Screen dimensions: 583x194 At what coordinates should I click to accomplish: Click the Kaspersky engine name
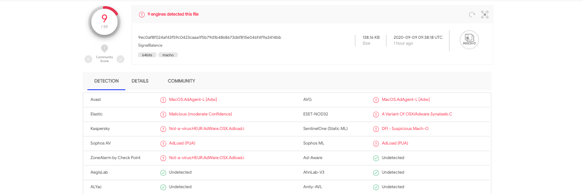pyautogui.click(x=100, y=129)
